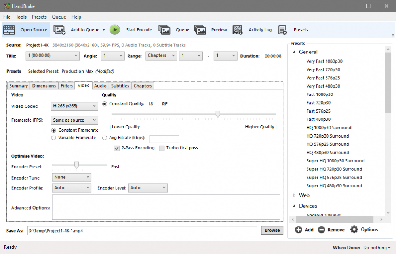This screenshot has width=396, height=254.
Task: Expand the Web presets category
Action: (294, 195)
